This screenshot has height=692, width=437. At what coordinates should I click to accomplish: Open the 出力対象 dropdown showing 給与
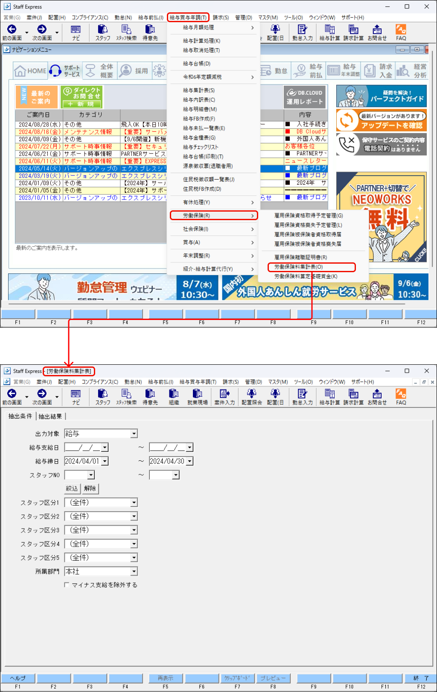point(134,433)
